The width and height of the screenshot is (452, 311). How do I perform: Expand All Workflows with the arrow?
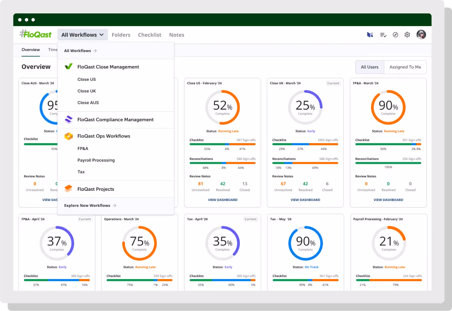tap(95, 51)
